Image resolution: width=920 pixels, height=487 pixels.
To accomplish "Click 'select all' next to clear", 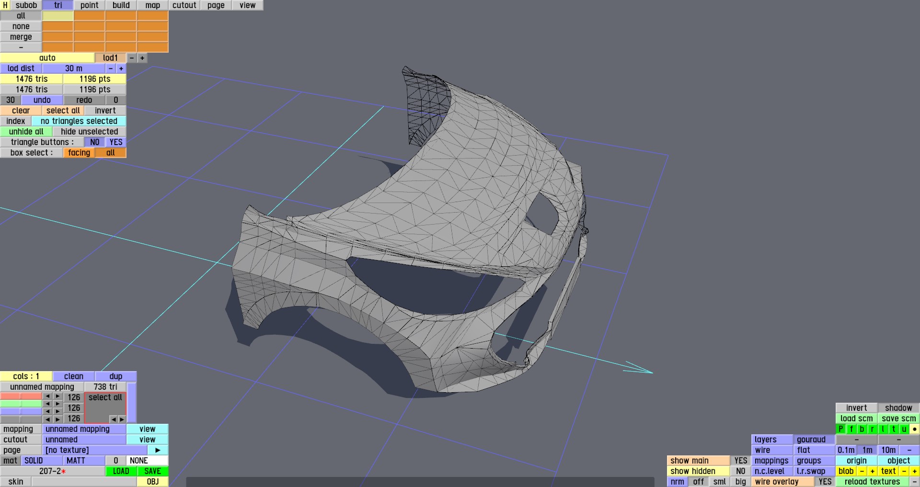I will pyautogui.click(x=63, y=111).
